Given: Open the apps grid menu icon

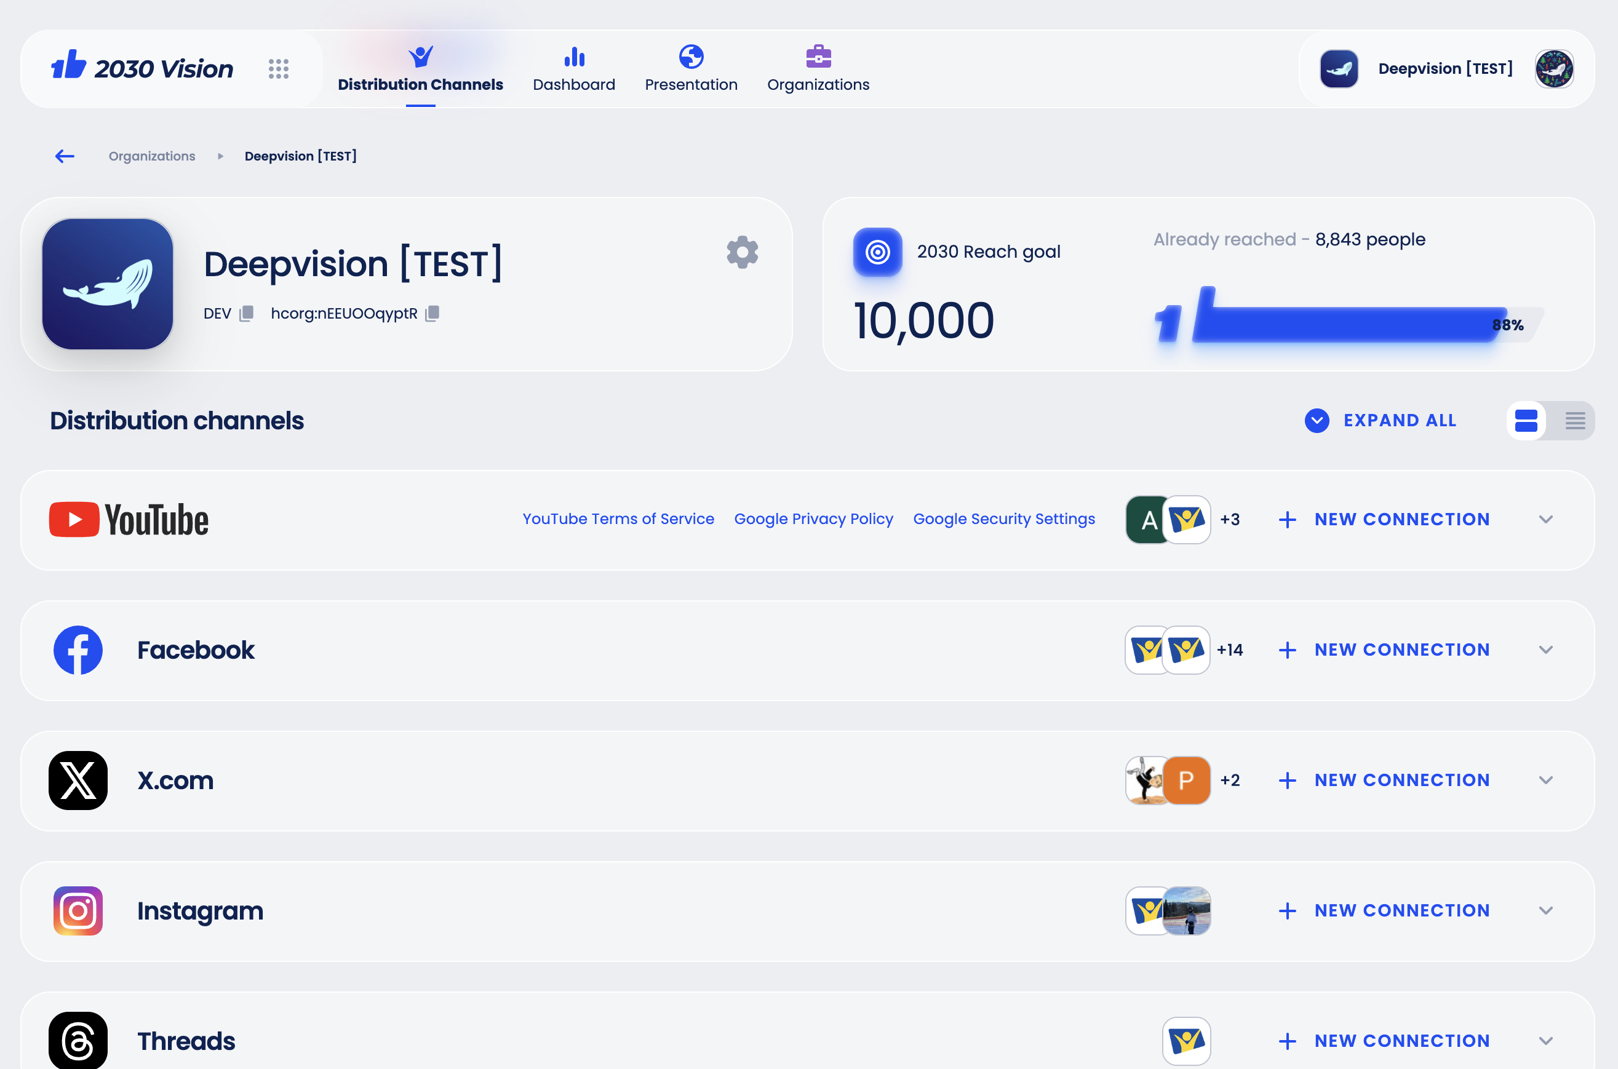Looking at the screenshot, I should tap(278, 69).
